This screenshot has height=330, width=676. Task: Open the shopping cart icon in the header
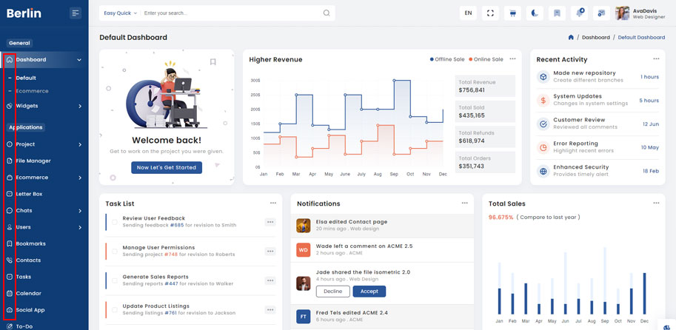[x=512, y=13]
